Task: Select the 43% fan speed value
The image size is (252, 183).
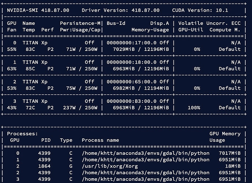Action: click(11, 108)
